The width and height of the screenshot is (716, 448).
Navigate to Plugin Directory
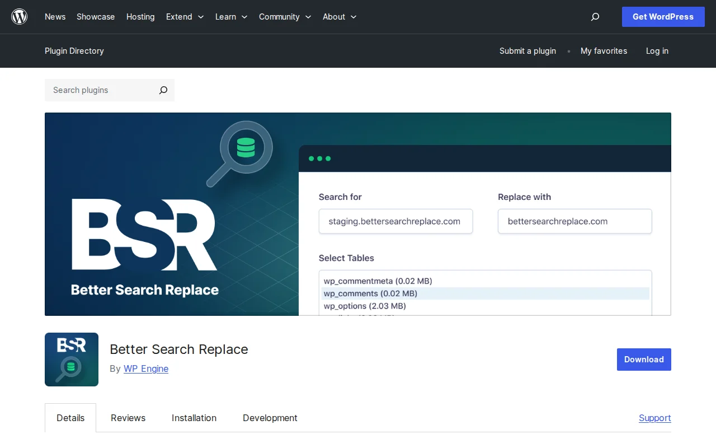(74, 51)
